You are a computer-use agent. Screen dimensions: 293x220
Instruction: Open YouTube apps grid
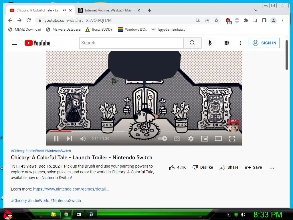tap(227, 43)
